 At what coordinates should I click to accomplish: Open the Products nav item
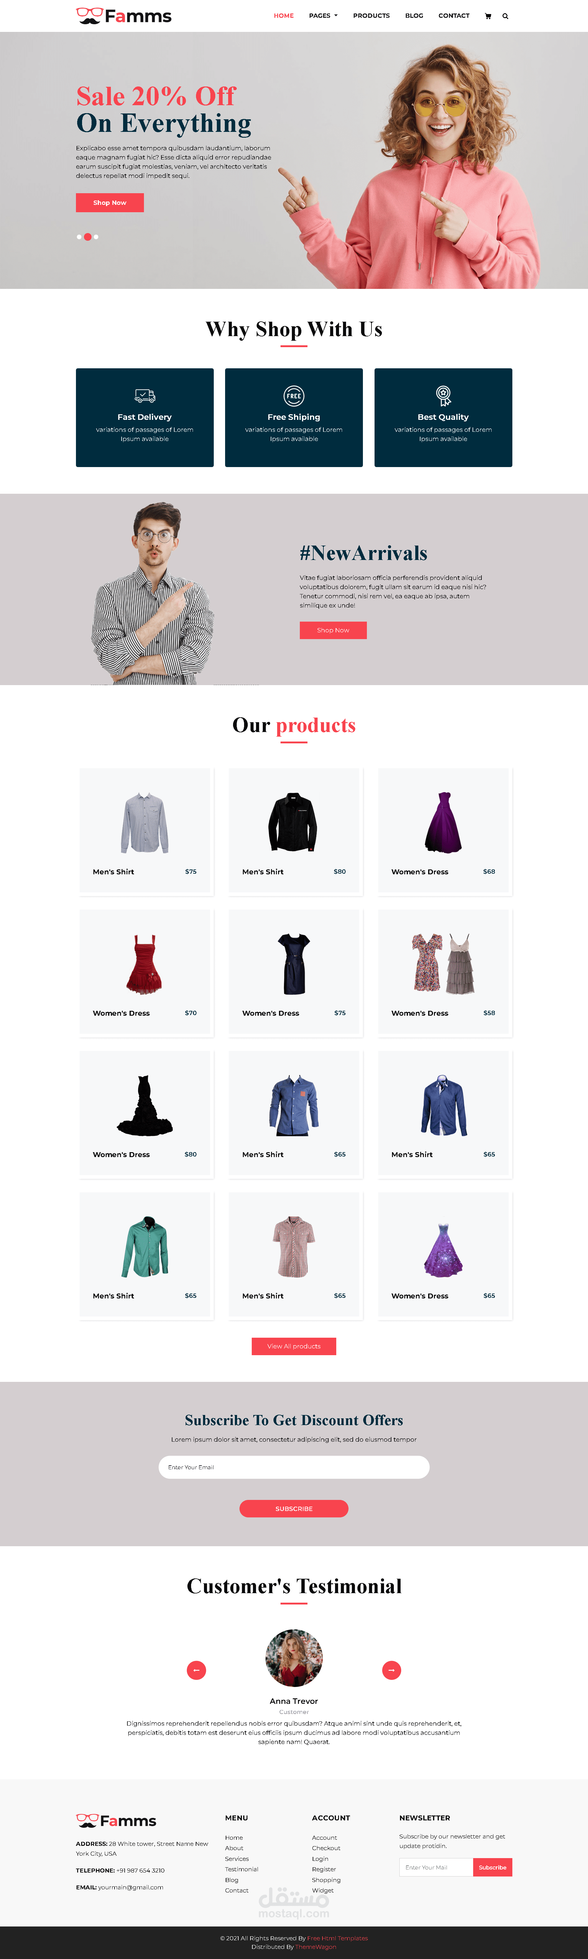371,16
